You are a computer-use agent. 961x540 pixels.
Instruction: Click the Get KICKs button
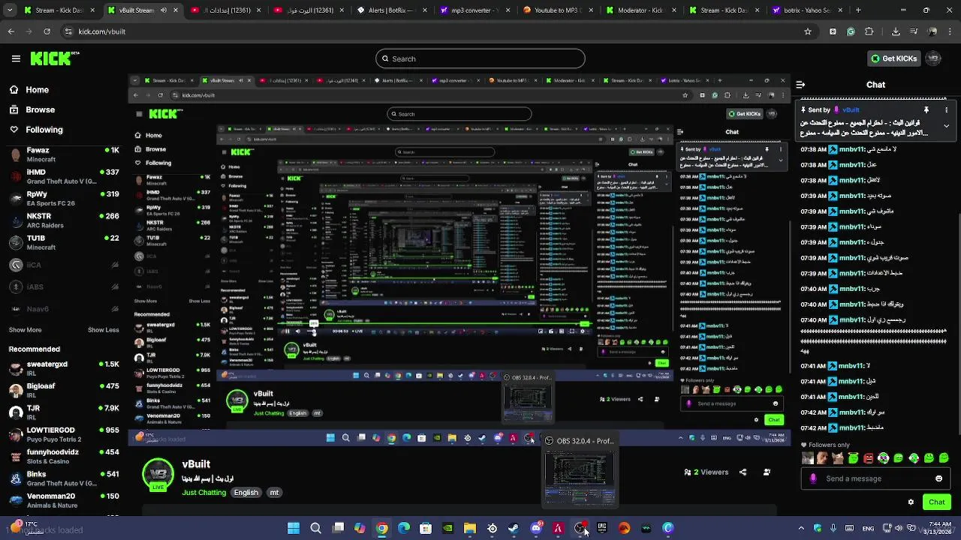(893, 58)
